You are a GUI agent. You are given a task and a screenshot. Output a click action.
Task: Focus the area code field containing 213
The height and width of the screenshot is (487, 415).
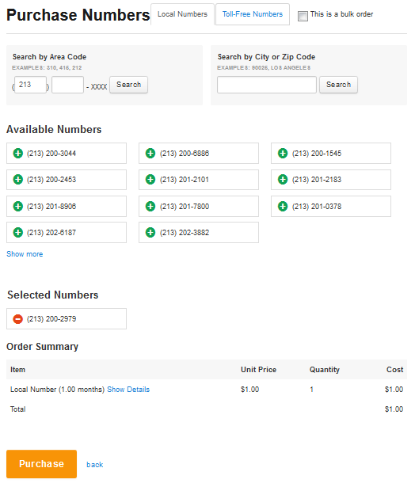tap(30, 85)
